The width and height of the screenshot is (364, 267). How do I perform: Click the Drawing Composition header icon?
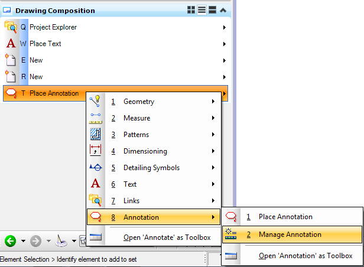[7, 10]
